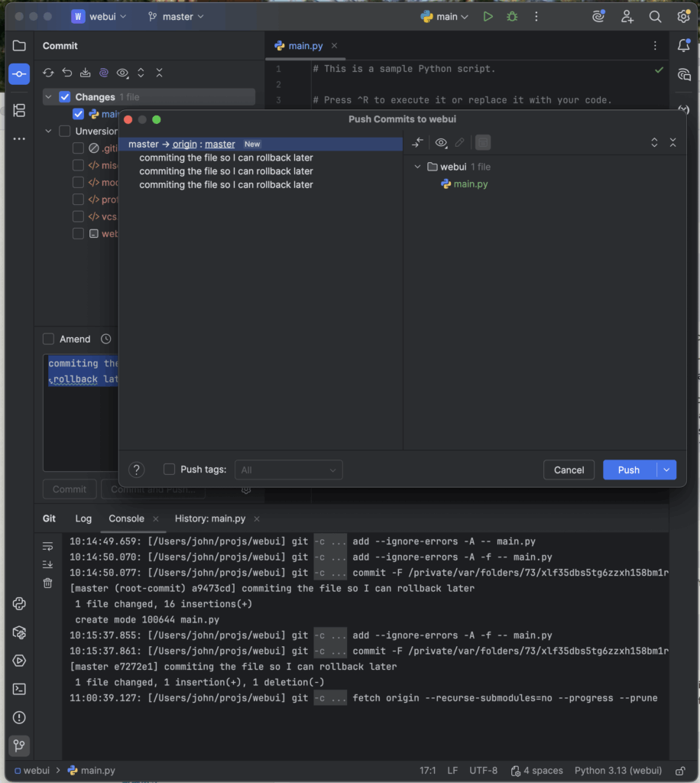Screen dimensions: 700x783
Task: Click the origin remote link
Action: point(185,144)
